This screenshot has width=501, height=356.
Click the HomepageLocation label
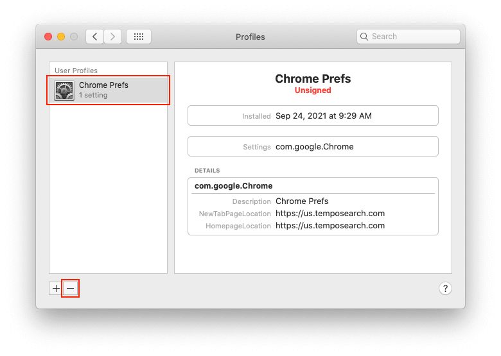pyautogui.click(x=238, y=226)
